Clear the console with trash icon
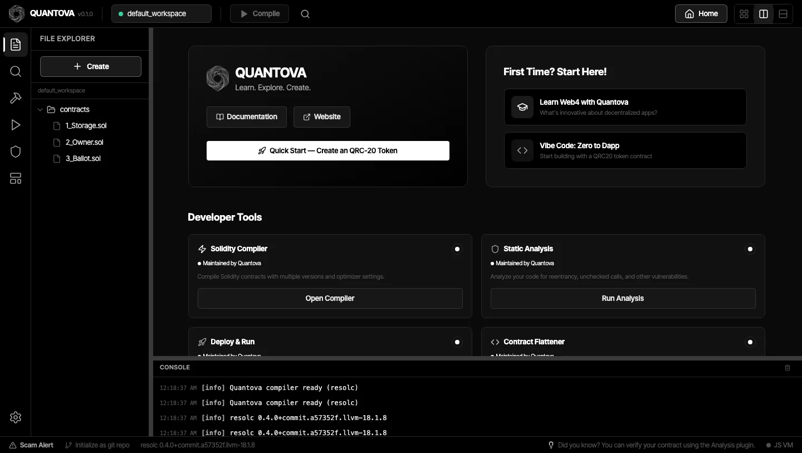 [x=788, y=368]
